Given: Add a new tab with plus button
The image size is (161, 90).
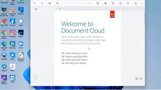Looking at the screenshot, I should click(60, 9).
